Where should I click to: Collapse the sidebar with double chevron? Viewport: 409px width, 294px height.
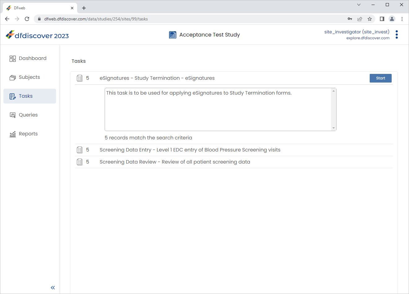53,288
